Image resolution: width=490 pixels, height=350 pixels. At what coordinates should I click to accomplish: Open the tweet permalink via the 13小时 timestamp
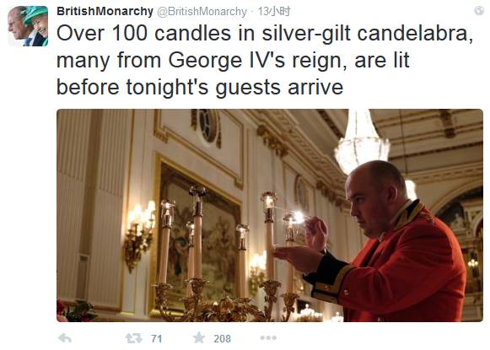274,12
